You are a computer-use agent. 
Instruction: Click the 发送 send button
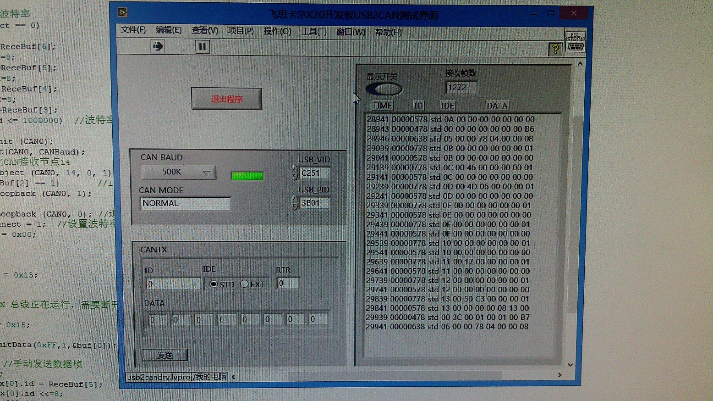click(165, 355)
